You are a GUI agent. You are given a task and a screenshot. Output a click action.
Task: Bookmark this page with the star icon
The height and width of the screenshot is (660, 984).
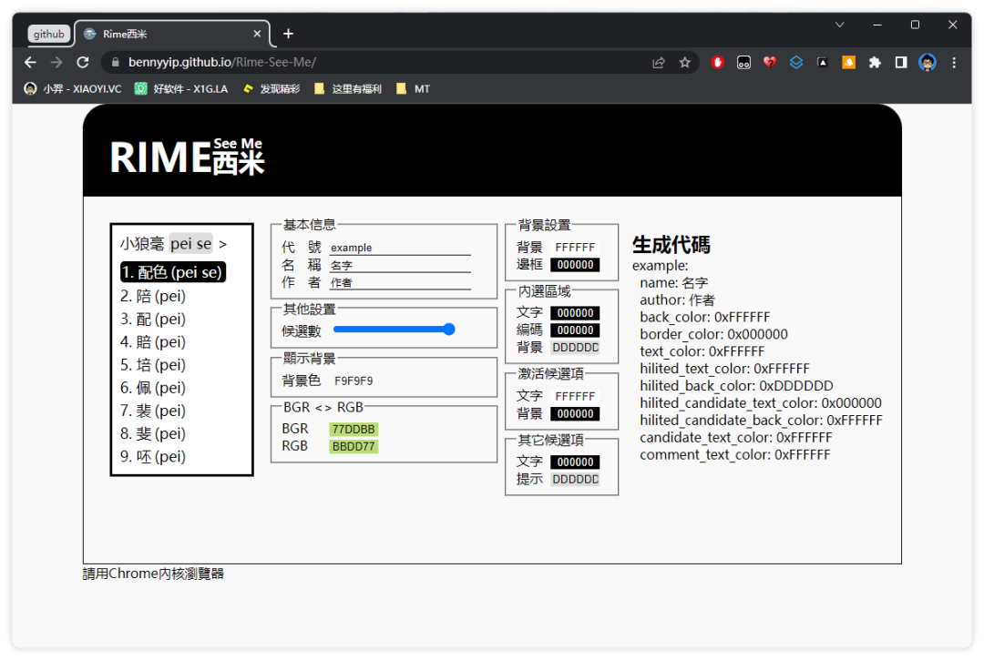[684, 63]
